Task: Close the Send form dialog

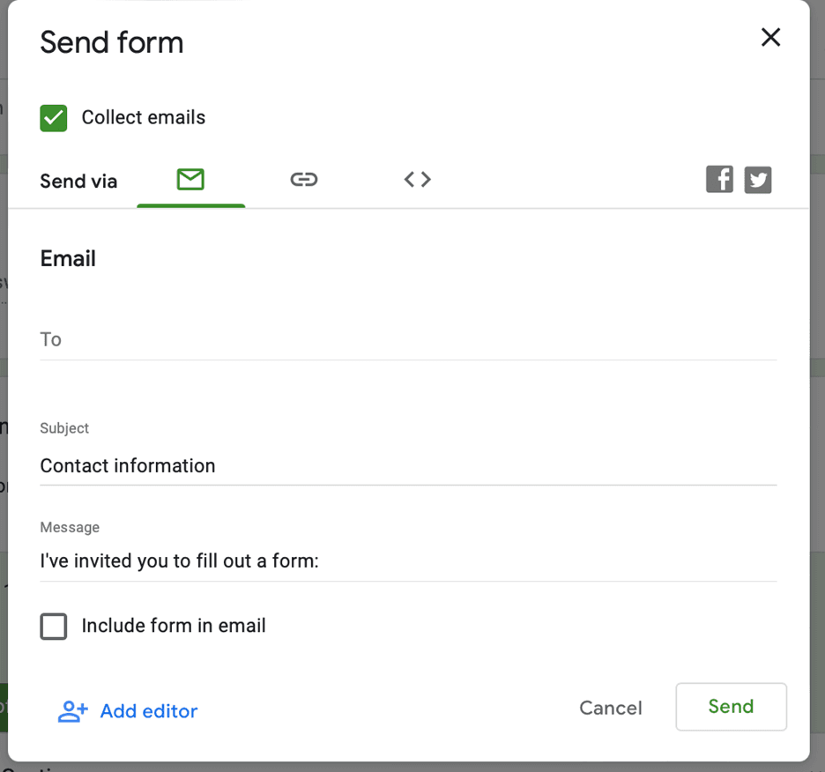Action: (770, 37)
